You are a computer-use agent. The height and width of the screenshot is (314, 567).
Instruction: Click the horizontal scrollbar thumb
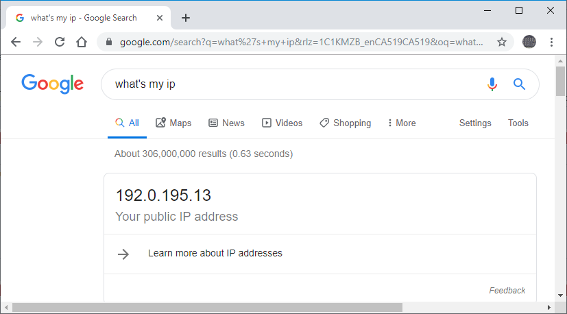click(207, 308)
